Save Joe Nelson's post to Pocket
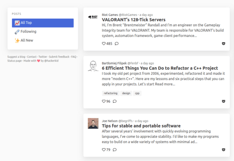 pos(223,150)
